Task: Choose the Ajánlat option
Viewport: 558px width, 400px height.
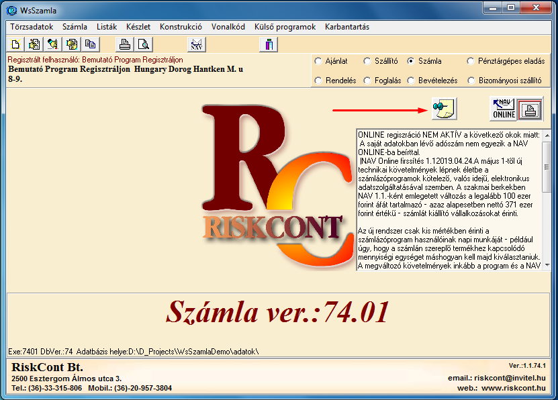Action: (318, 60)
